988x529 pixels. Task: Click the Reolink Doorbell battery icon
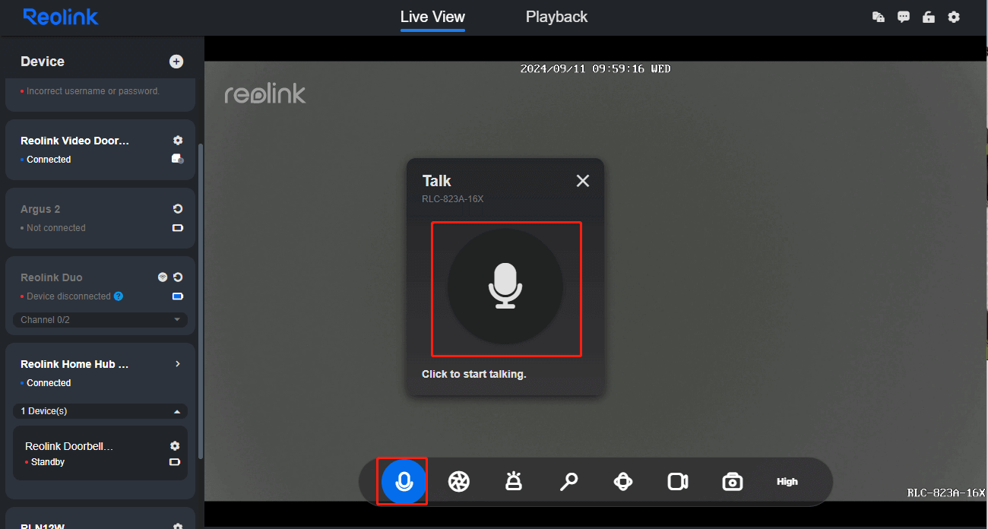pyautogui.click(x=175, y=462)
